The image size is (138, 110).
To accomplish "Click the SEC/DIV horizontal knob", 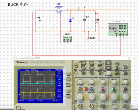I will [125, 97].
